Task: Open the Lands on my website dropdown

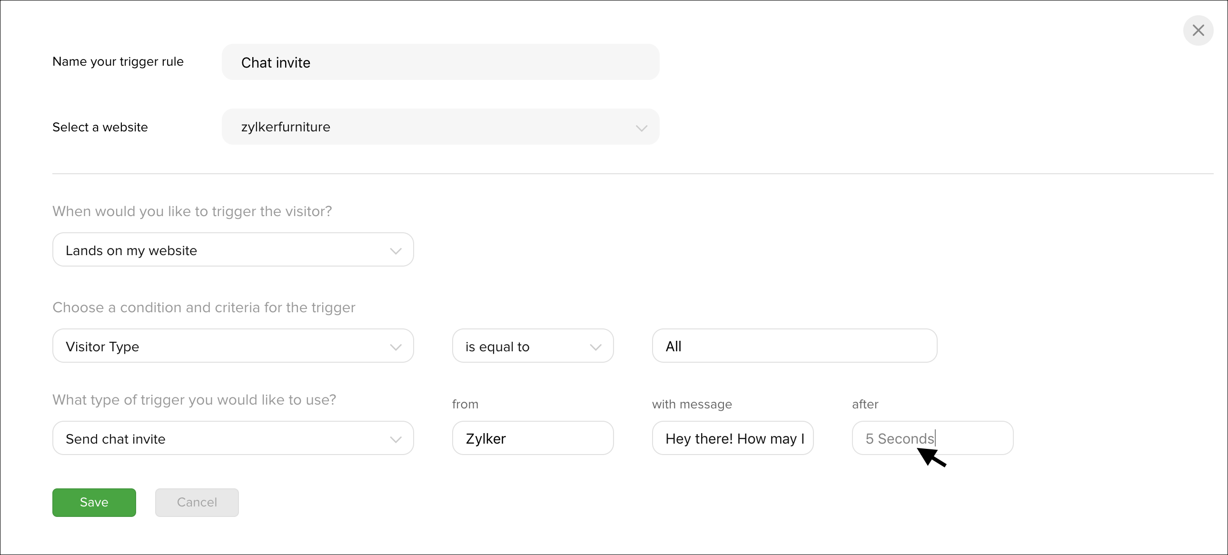Action: [x=233, y=249]
